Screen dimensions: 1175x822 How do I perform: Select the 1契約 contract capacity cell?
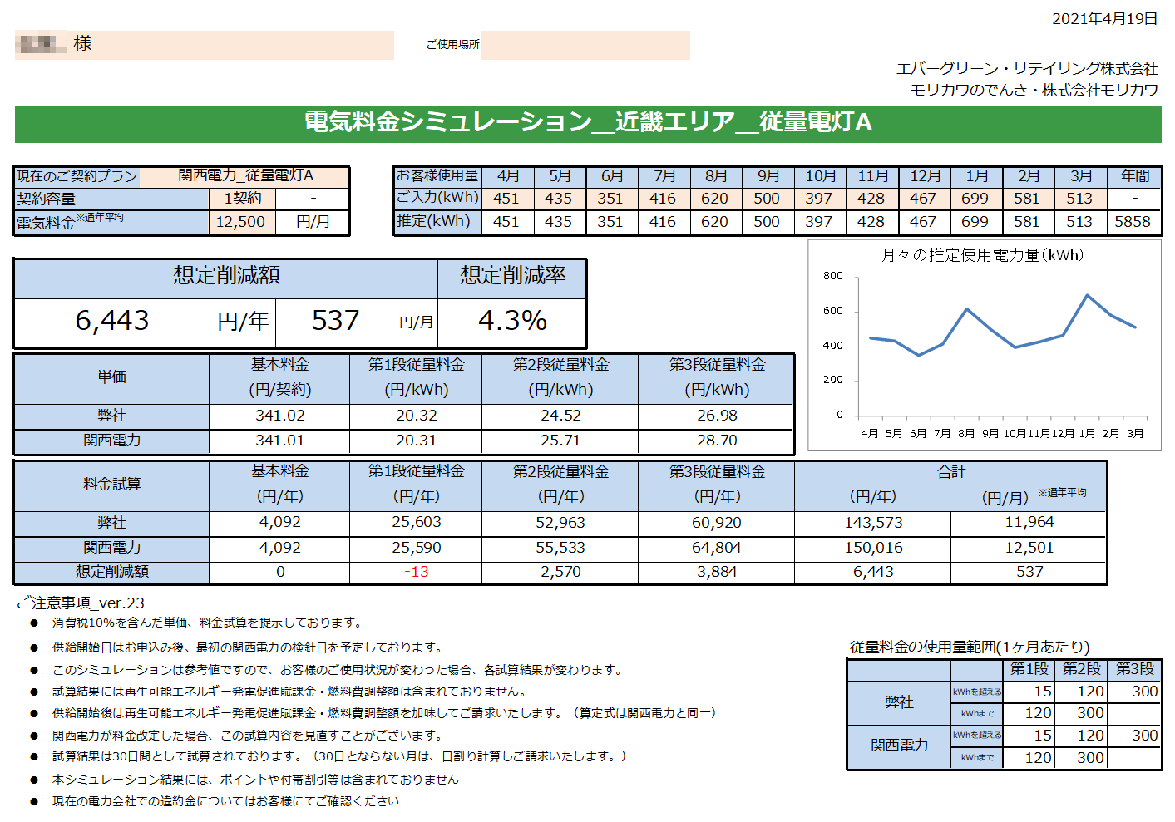point(242,199)
